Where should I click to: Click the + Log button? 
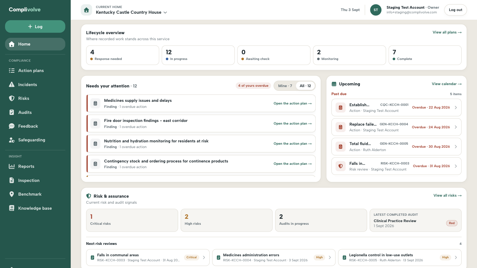coord(35,26)
